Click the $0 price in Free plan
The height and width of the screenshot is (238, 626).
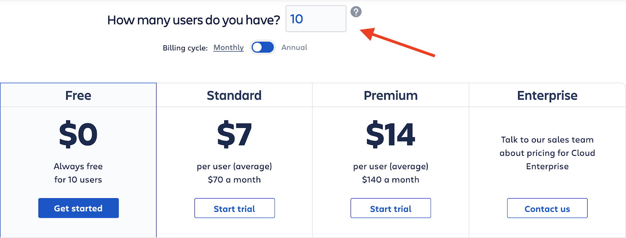click(78, 134)
